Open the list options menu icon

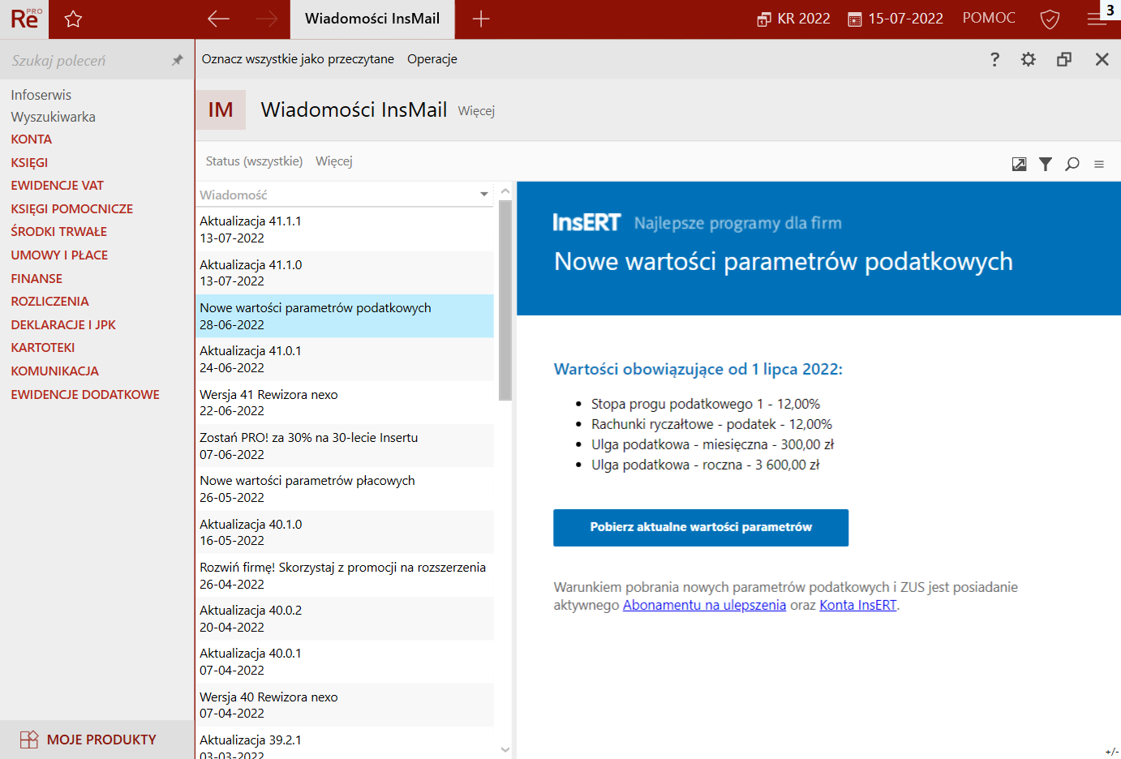click(1099, 165)
